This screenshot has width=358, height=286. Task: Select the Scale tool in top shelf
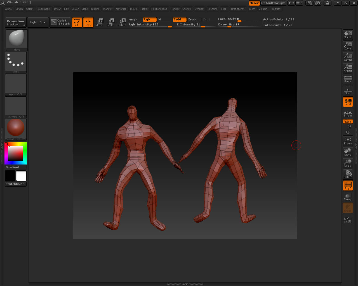pyautogui.click(x=110, y=22)
